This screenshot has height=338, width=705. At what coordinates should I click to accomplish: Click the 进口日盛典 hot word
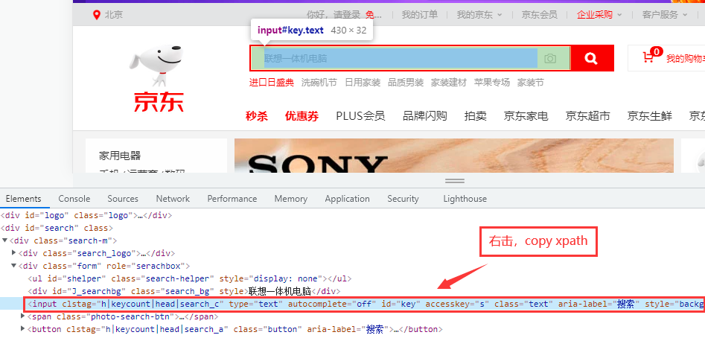[x=272, y=83]
